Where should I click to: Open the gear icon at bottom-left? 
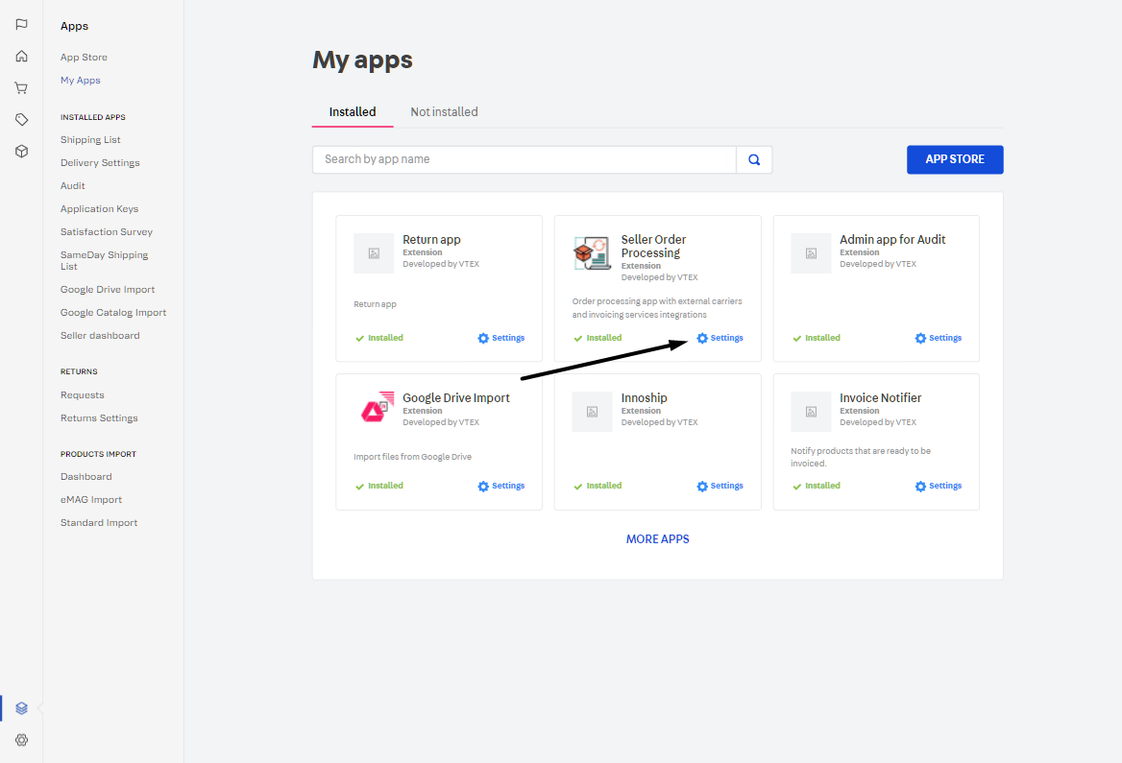point(21,740)
